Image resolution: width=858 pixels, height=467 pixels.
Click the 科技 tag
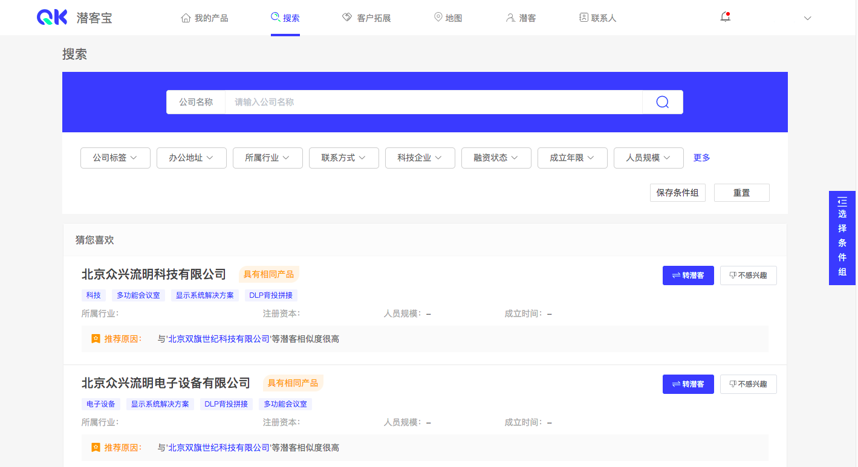[93, 295]
